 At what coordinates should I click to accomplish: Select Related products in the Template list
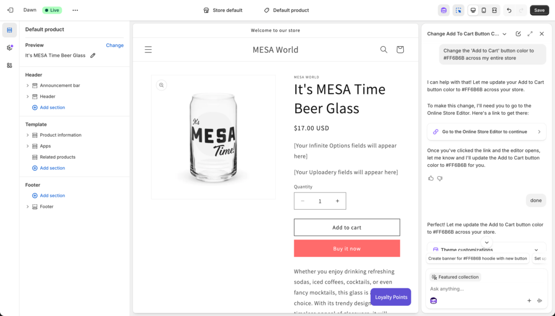pyautogui.click(x=57, y=157)
